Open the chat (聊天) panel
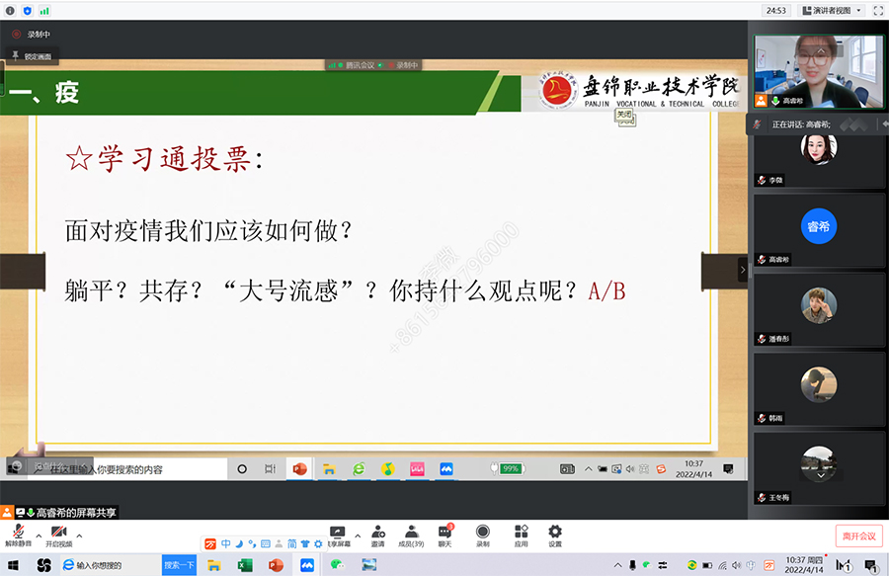Viewport: 889px width, 576px height. (444, 532)
